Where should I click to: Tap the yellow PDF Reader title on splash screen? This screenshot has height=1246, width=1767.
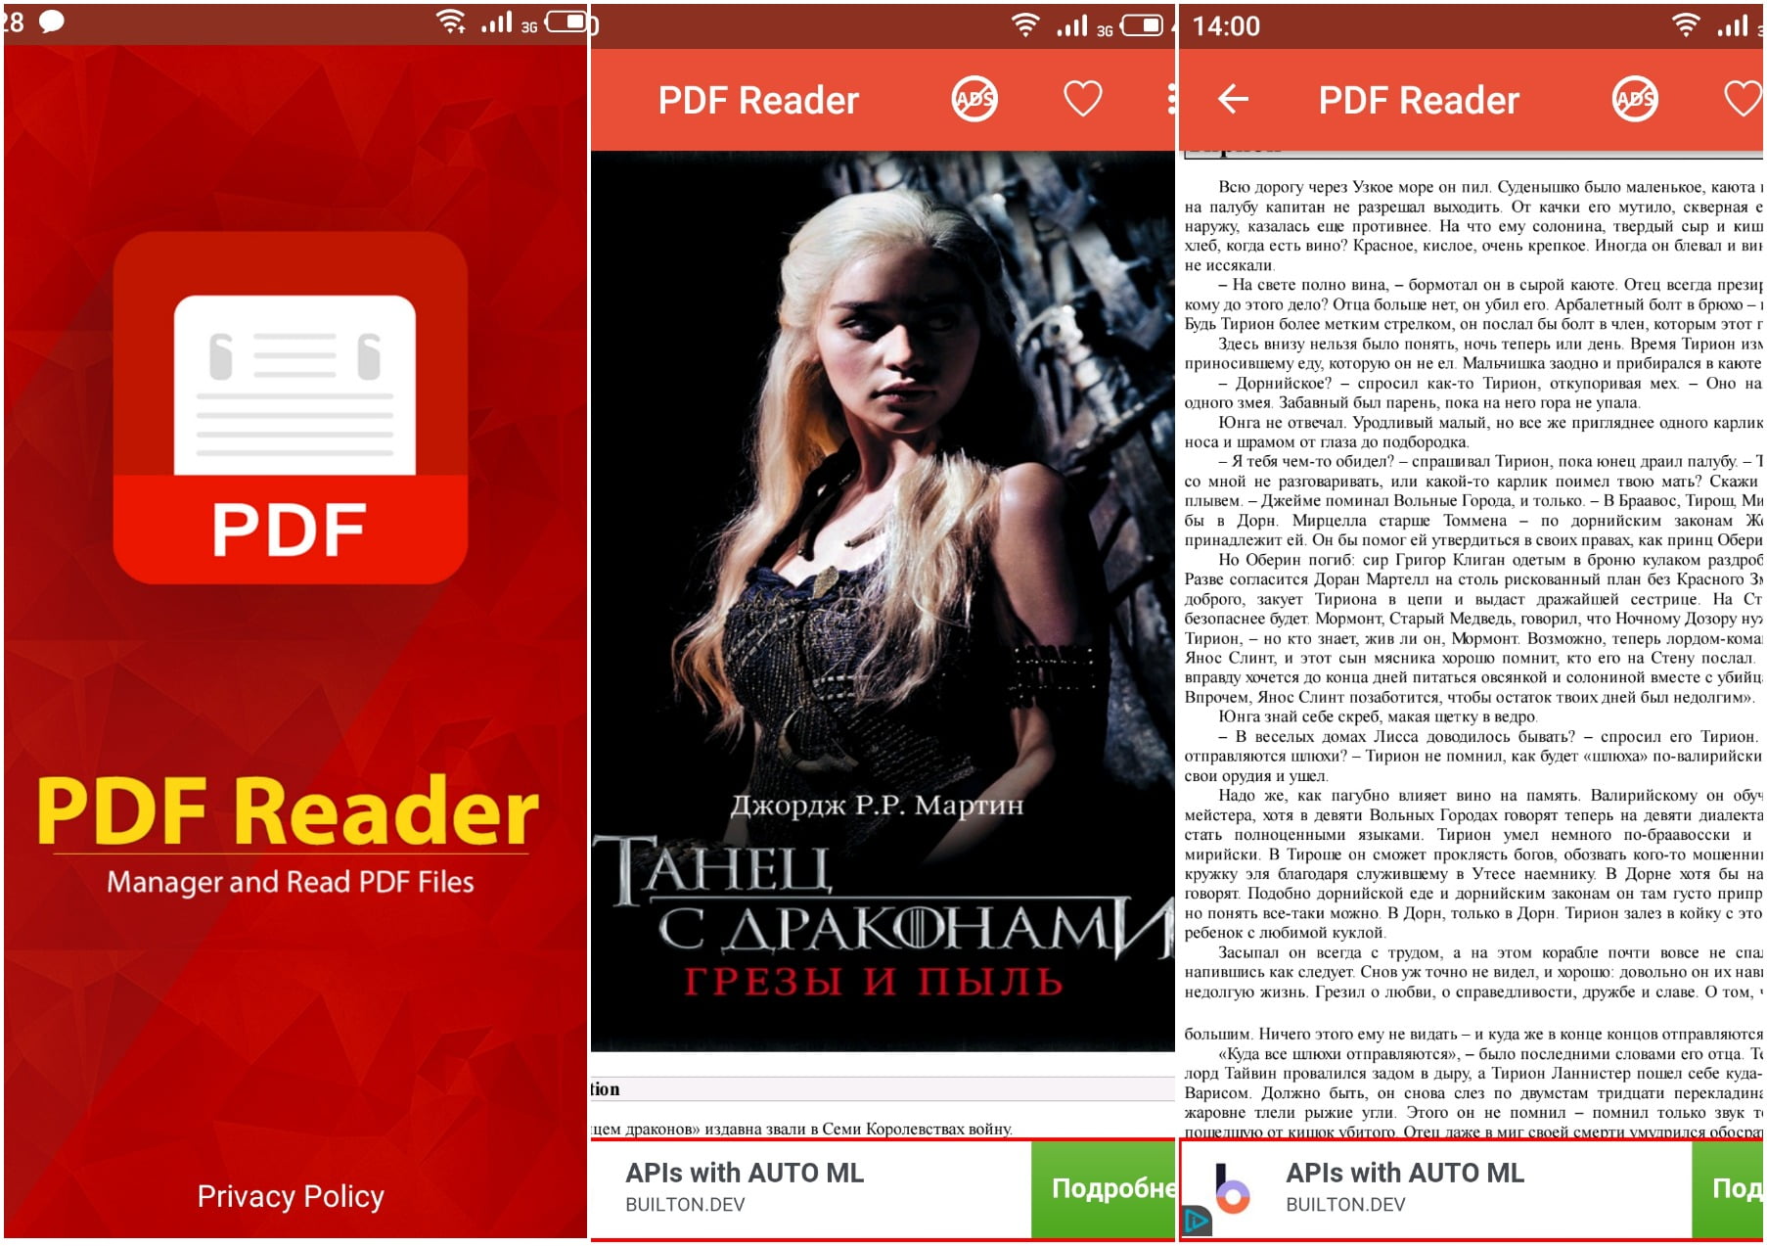288,810
